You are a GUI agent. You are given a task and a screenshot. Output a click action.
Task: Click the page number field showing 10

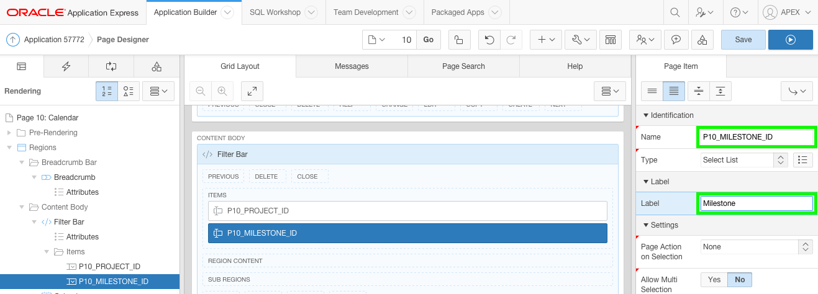click(x=404, y=40)
